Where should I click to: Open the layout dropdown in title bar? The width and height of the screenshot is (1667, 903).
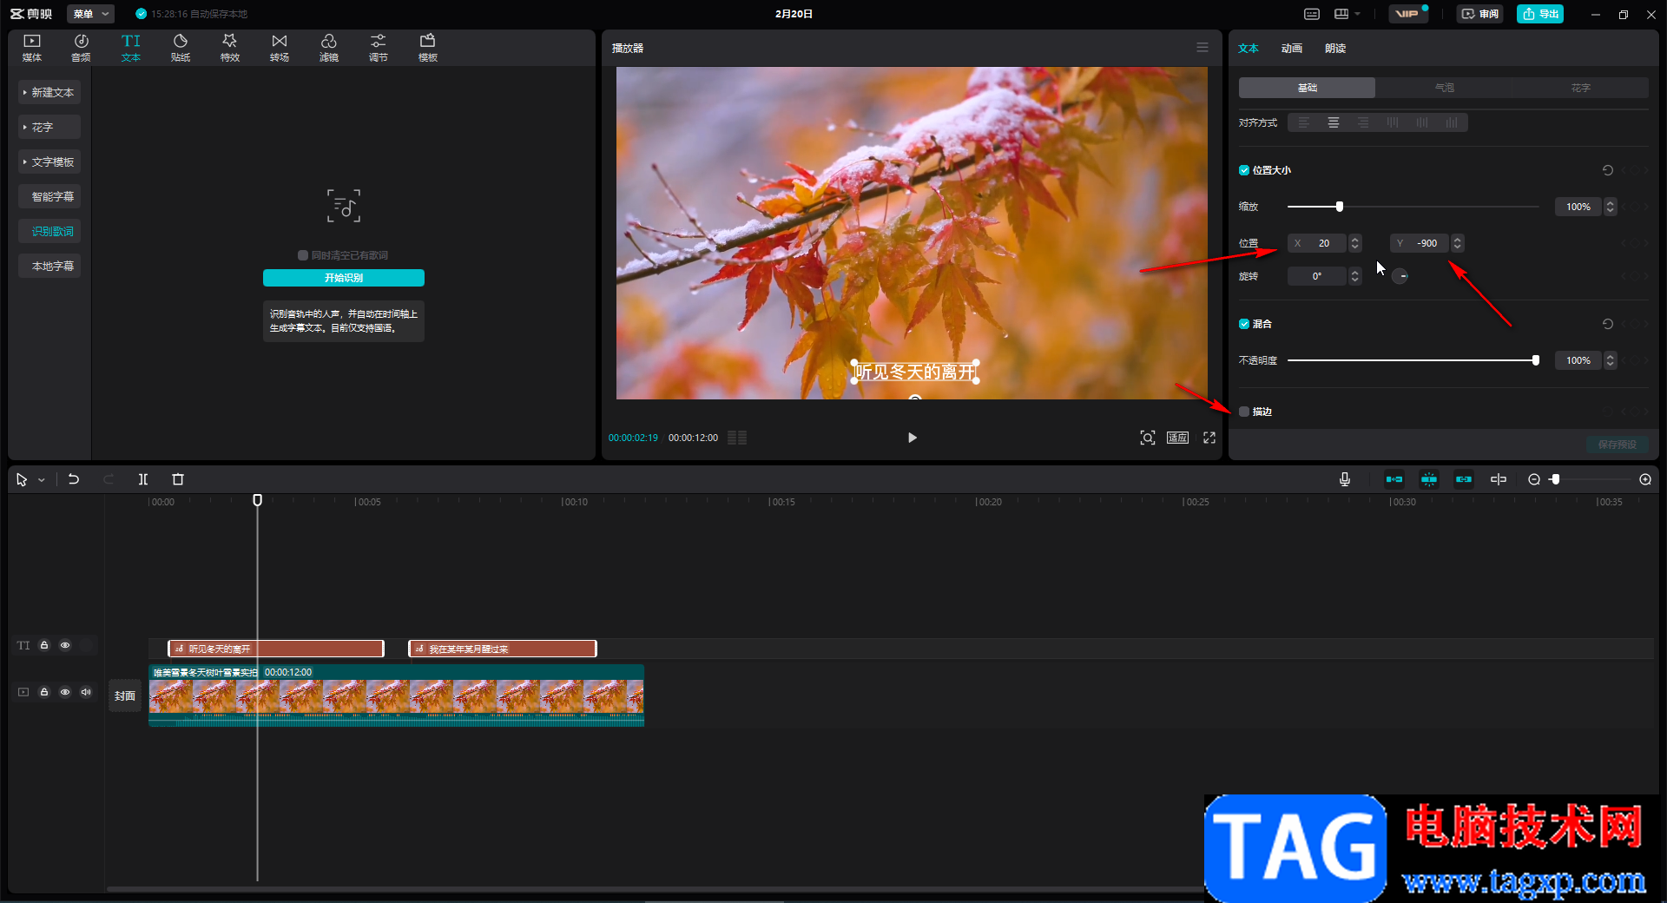pos(1347,14)
